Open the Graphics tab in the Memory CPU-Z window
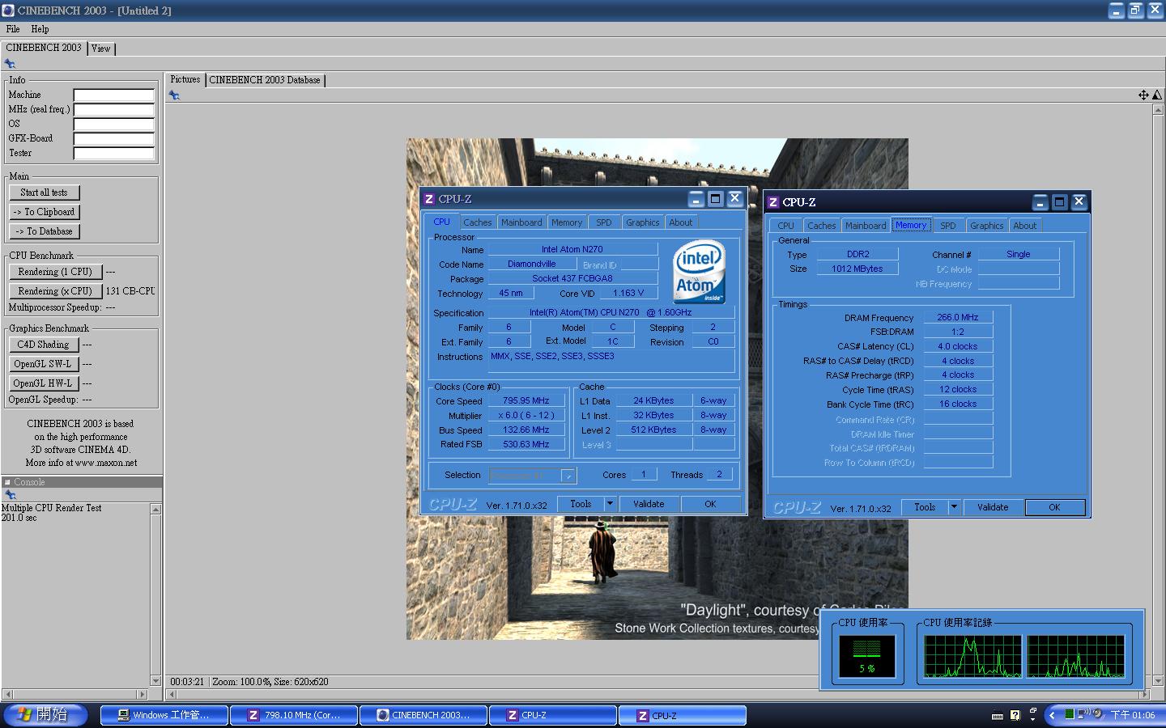 tap(986, 226)
